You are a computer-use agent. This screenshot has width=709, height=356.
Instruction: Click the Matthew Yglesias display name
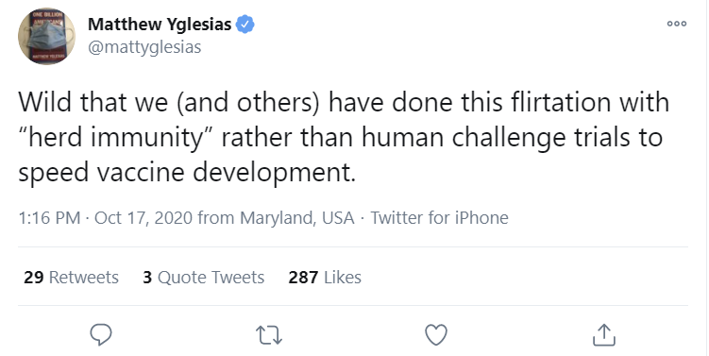coord(160,24)
